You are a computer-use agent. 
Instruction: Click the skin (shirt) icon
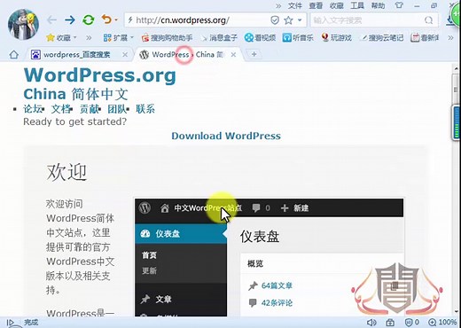[399, 5]
